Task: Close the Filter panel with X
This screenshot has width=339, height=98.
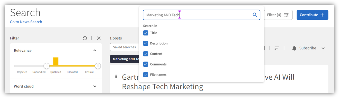Action: [99, 38]
